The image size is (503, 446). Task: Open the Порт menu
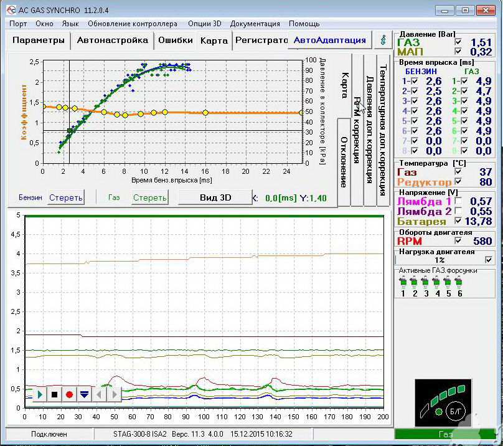[18, 24]
